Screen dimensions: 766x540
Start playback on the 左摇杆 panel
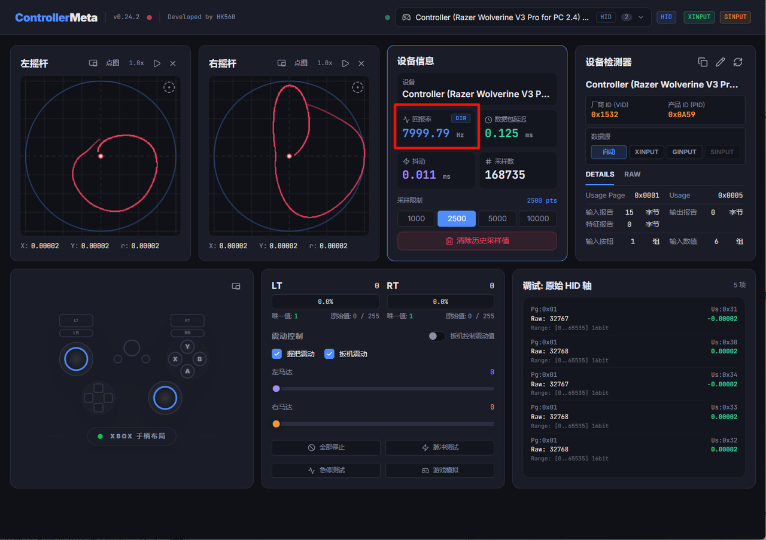[x=157, y=63]
